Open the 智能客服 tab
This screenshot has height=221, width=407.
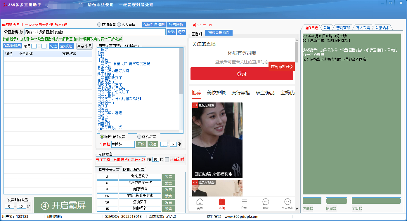click(343, 28)
